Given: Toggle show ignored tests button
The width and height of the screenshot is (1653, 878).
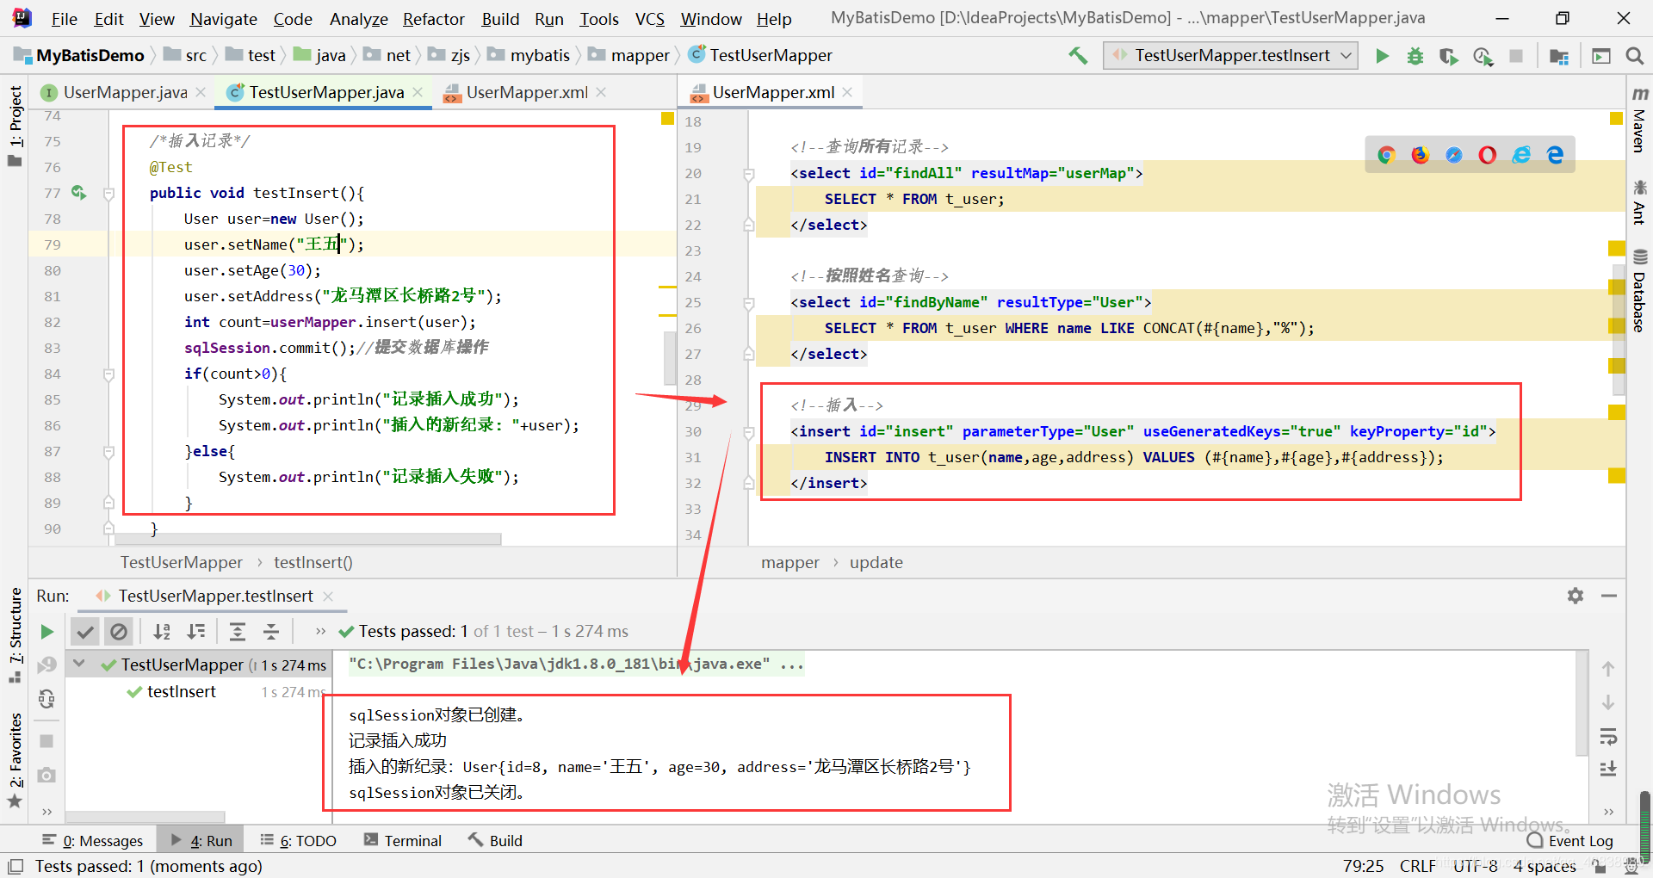Looking at the screenshot, I should click(119, 632).
